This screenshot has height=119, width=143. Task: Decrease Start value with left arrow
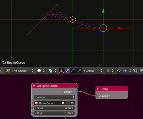(x=36, y=108)
